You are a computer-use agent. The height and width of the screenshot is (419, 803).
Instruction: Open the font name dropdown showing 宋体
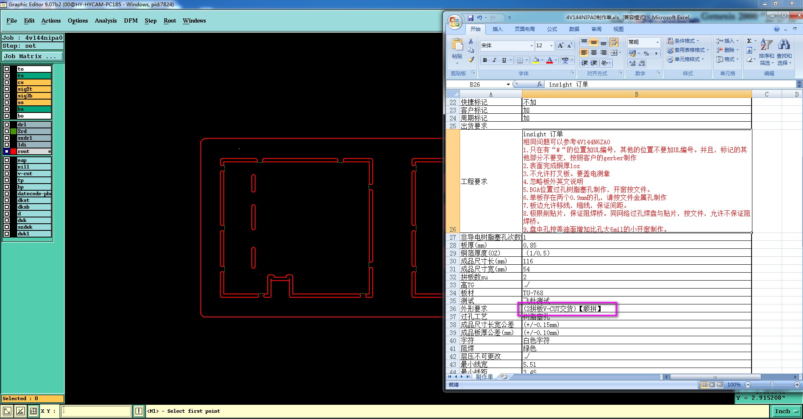pos(532,46)
